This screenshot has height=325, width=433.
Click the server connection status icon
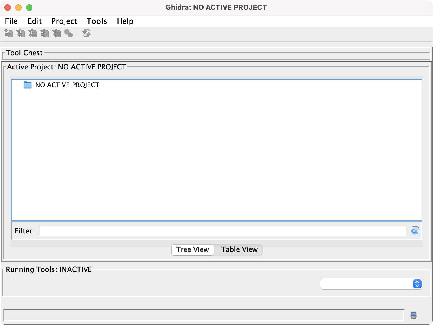[x=414, y=315]
